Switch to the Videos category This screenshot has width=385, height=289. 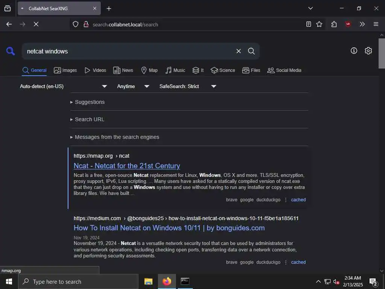pyautogui.click(x=95, y=70)
